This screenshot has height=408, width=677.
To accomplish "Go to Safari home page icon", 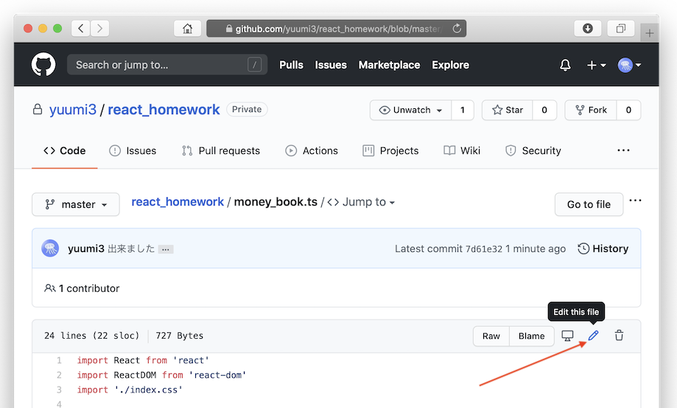I will pos(187,29).
